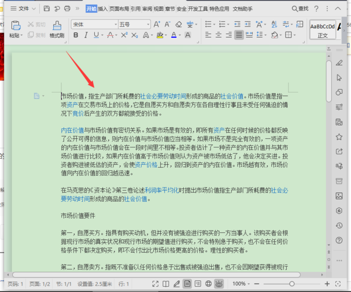Center align text

click(218, 35)
